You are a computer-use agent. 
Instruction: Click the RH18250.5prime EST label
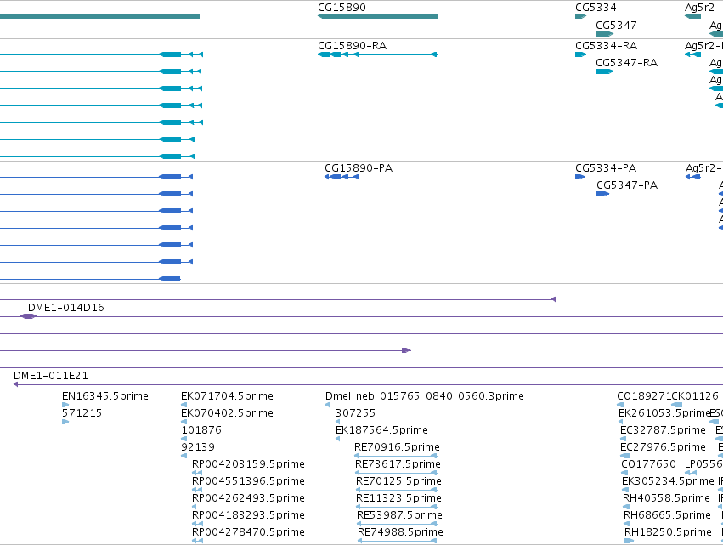tap(668, 532)
